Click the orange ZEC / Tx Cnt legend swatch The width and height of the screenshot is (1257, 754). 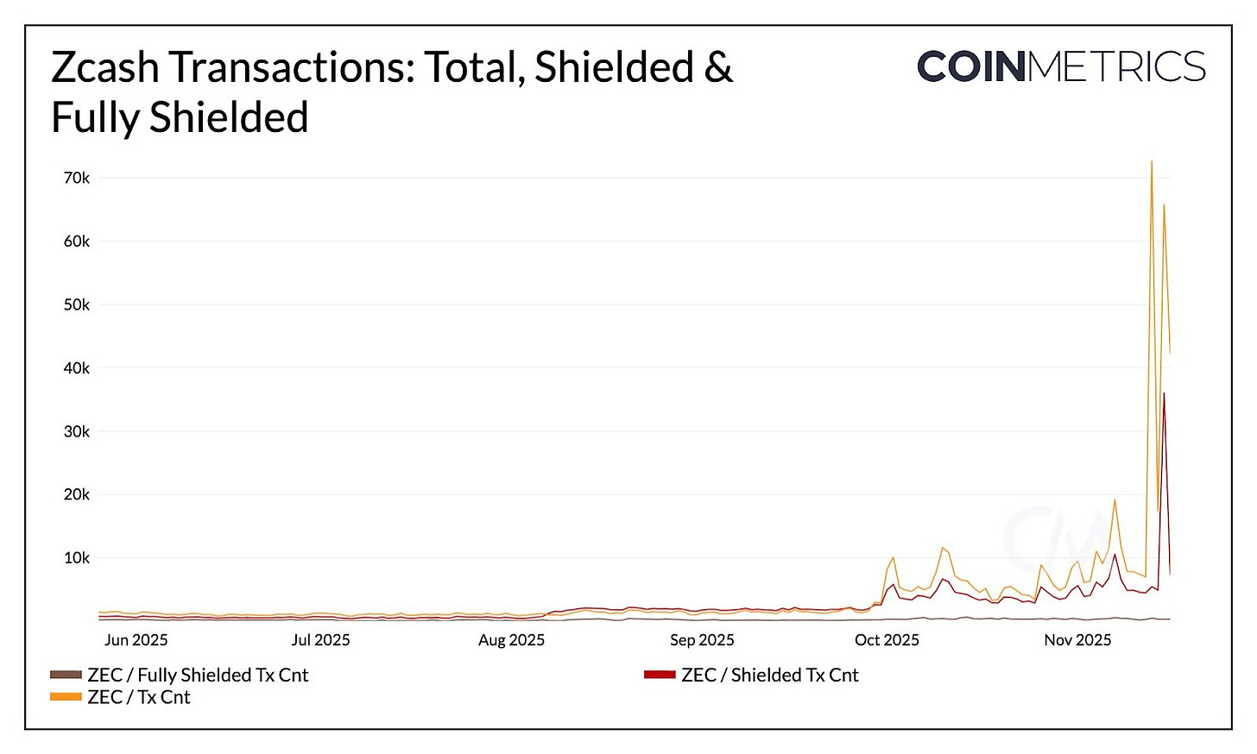point(66,697)
